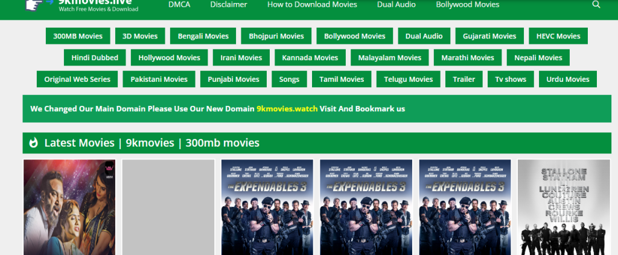Viewport: 618px width, 255px height.
Task: Select the Marathi Movies category
Action: point(468,57)
